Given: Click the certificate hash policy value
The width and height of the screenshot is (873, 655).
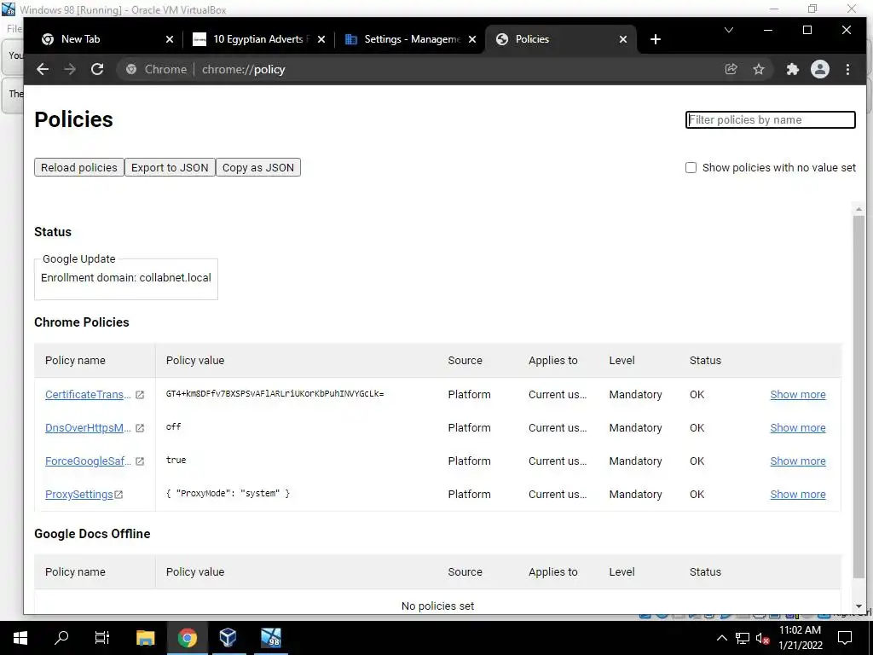Looking at the screenshot, I should coord(275,394).
